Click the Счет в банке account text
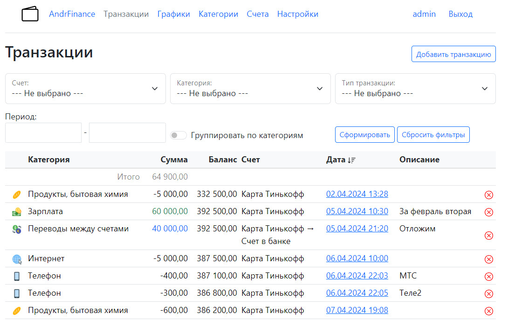 pos(266,241)
